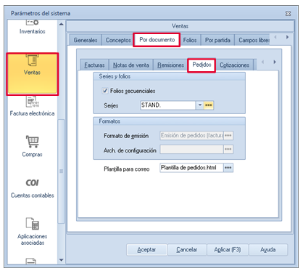Image resolution: width=303 pixels, height=271 pixels.
Task: Open COI Cuentas contables section
Action: point(32,189)
